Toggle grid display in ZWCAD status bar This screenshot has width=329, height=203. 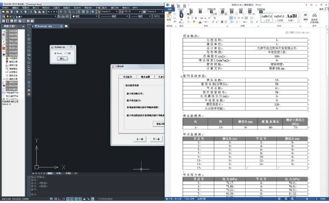pyautogui.click(x=55, y=199)
